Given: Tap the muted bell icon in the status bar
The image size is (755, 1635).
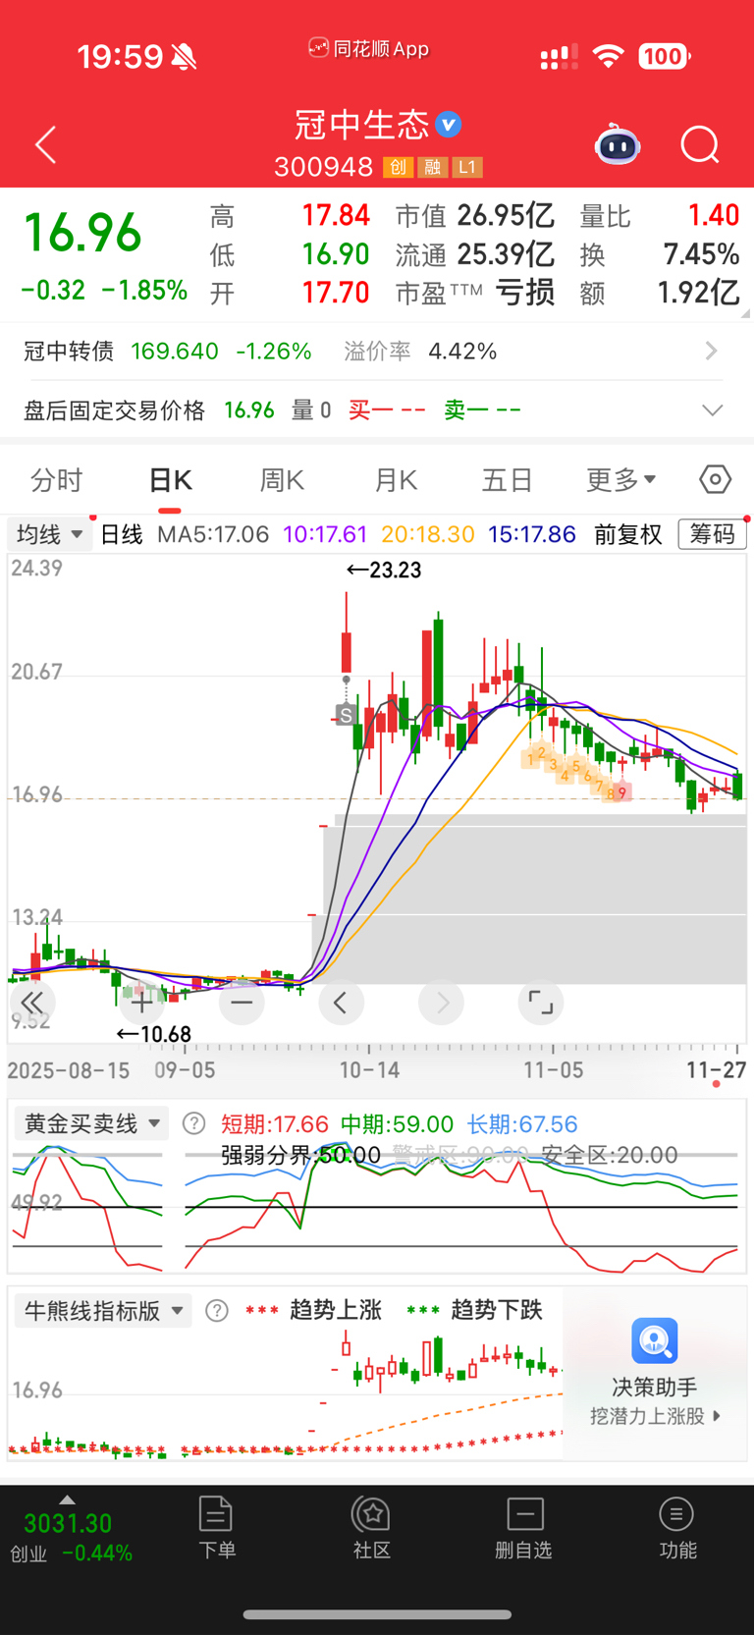Looking at the screenshot, I should pyautogui.click(x=184, y=57).
